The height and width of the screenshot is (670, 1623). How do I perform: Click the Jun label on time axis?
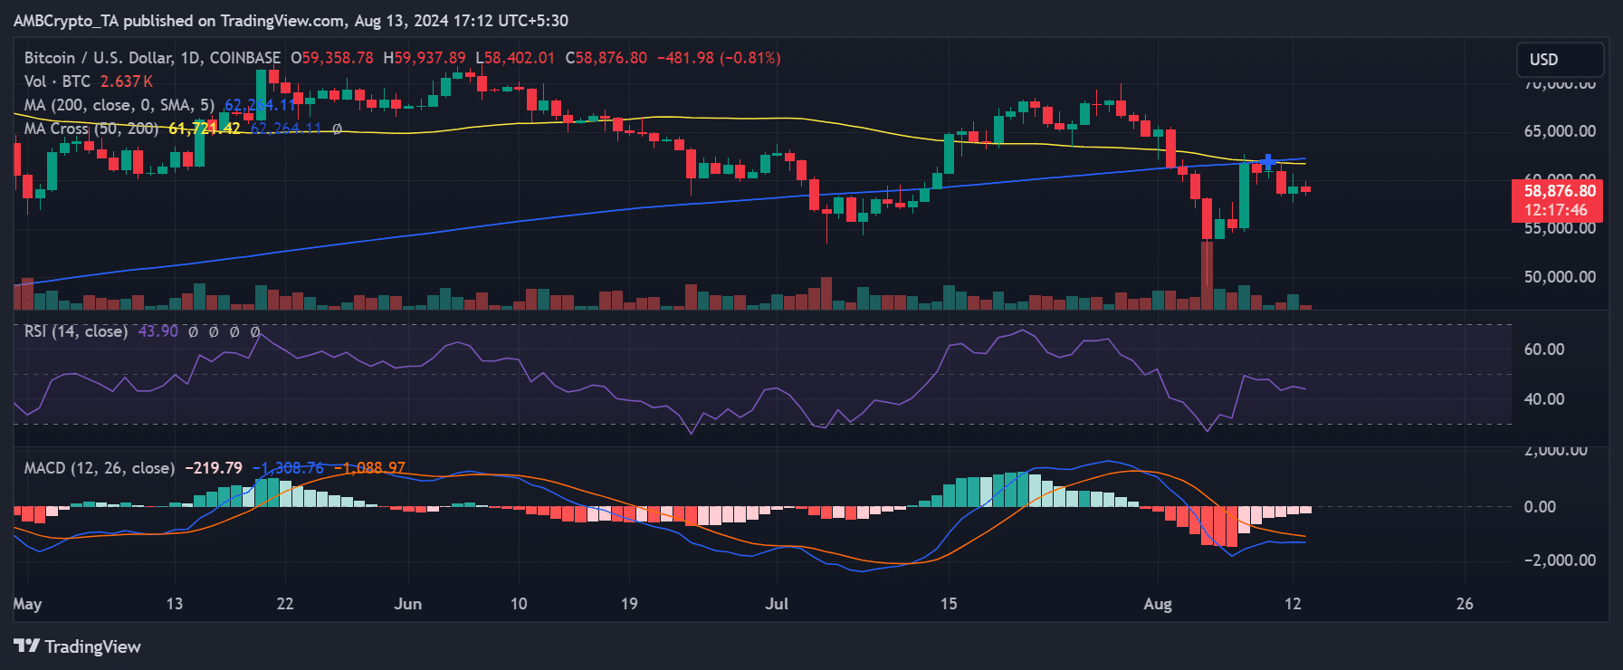pyautogui.click(x=408, y=604)
